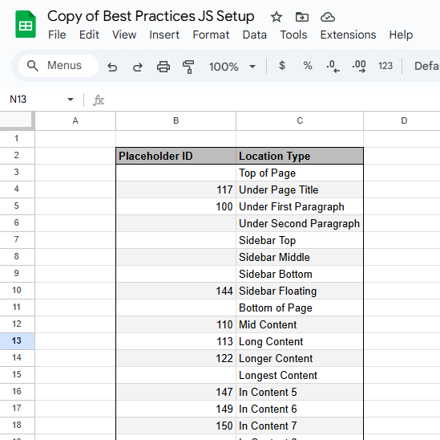
Task: Select the In Content 6 cell
Action: coord(300,409)
